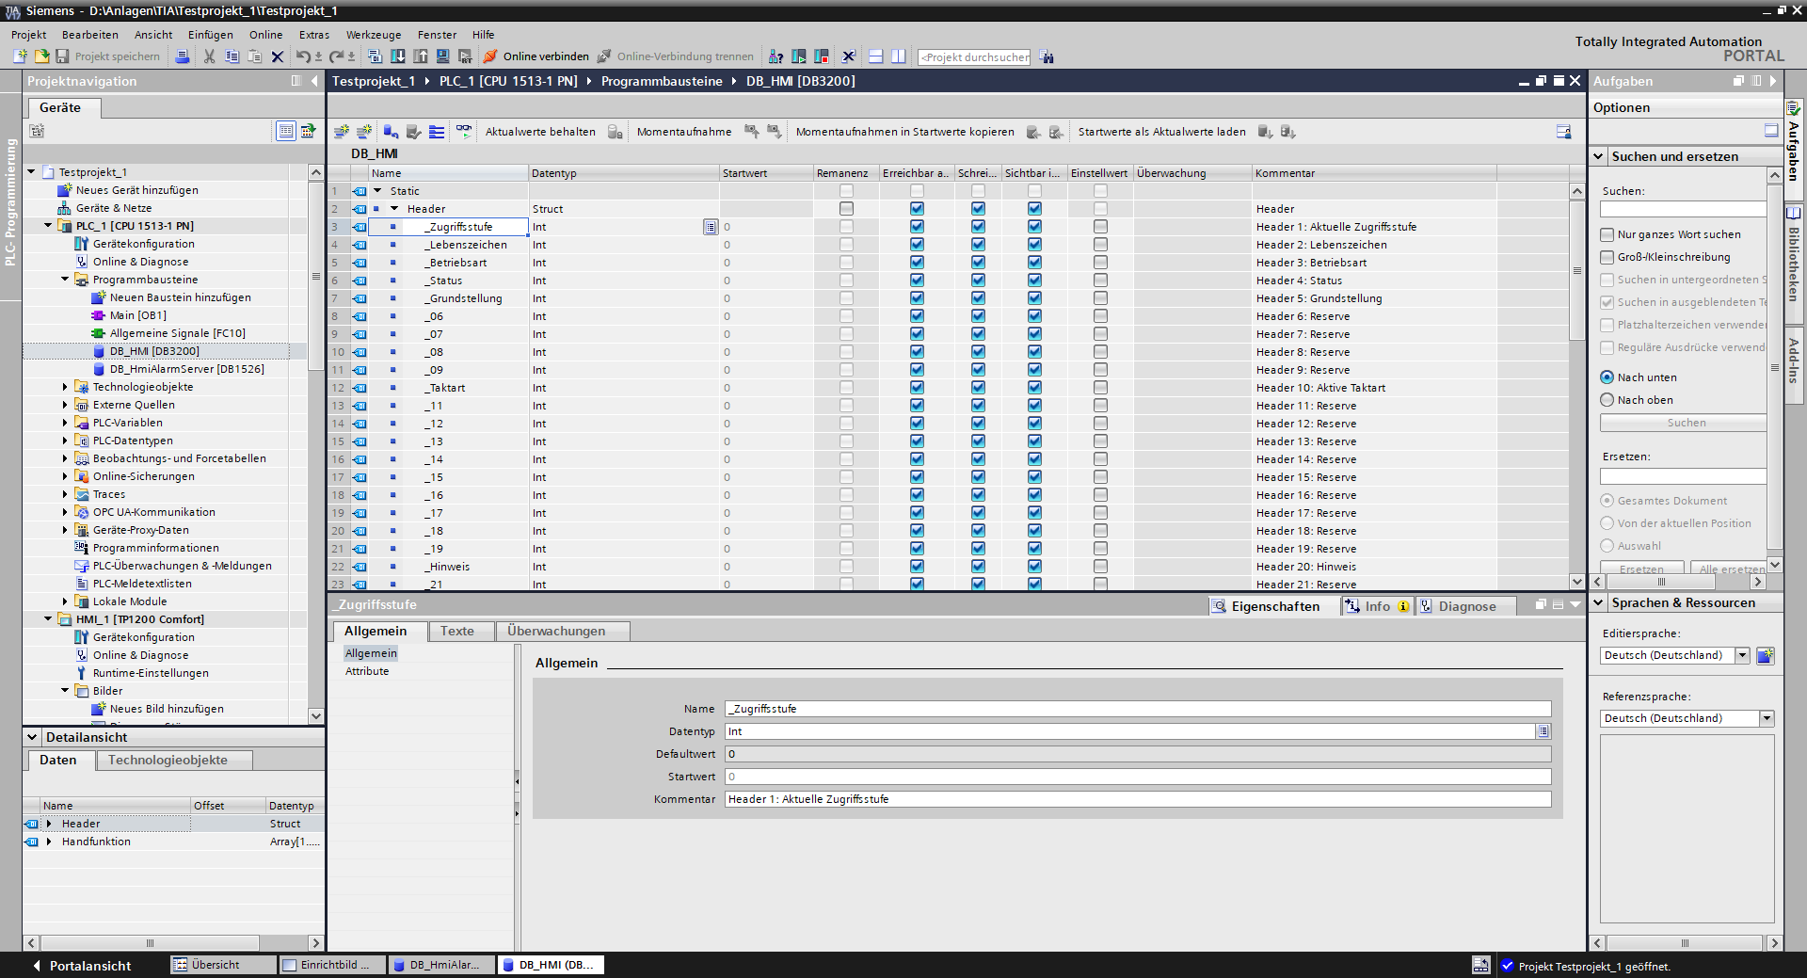This screenshot has width=1807, height=978.
Task: Open the Bearbeiten menu
Action: [90, 35]
